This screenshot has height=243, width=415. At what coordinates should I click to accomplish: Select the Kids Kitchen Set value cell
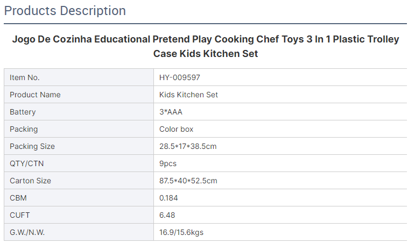[280, 95]
